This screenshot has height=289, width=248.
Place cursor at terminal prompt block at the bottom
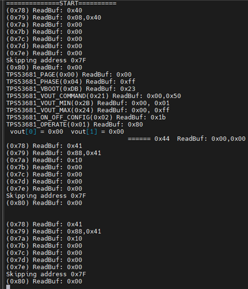8,287
